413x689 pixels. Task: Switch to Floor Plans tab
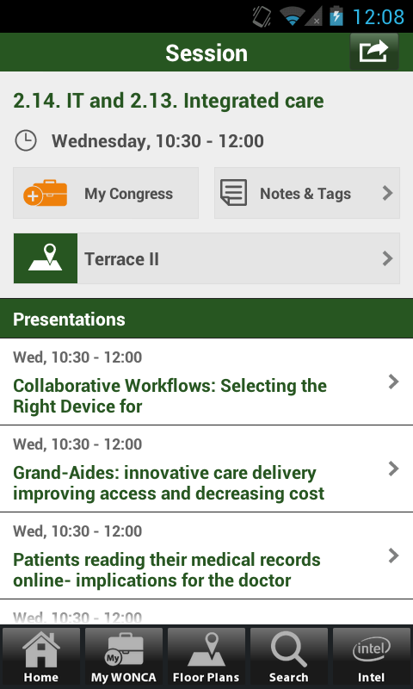click(x=206, y=655)
